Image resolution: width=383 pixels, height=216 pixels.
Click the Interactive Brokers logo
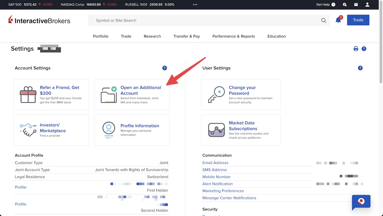pos(39,20)
